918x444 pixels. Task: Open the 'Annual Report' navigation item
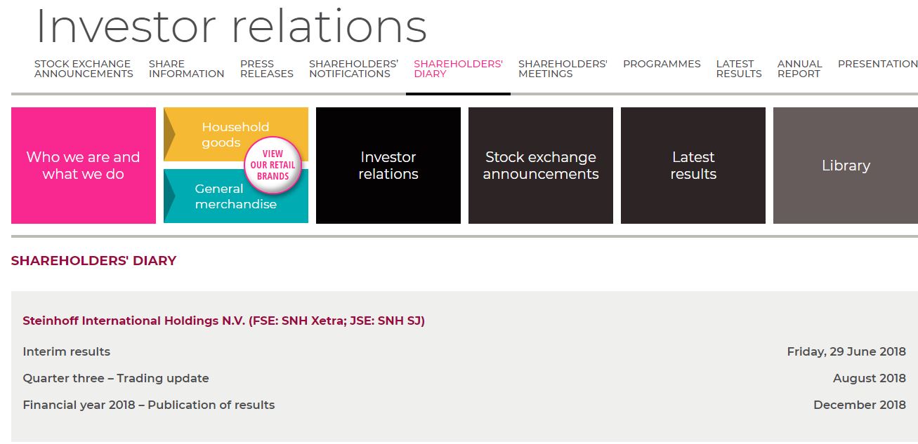click(799, 68)
